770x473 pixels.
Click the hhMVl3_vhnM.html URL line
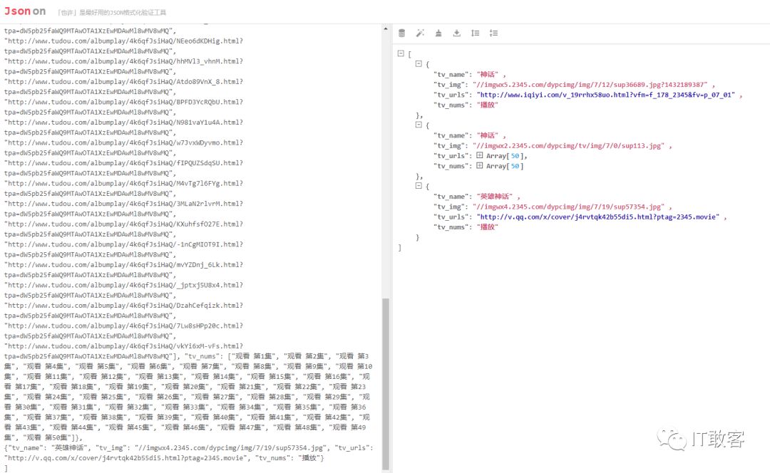pyautogui.click(x=124, y=61)
